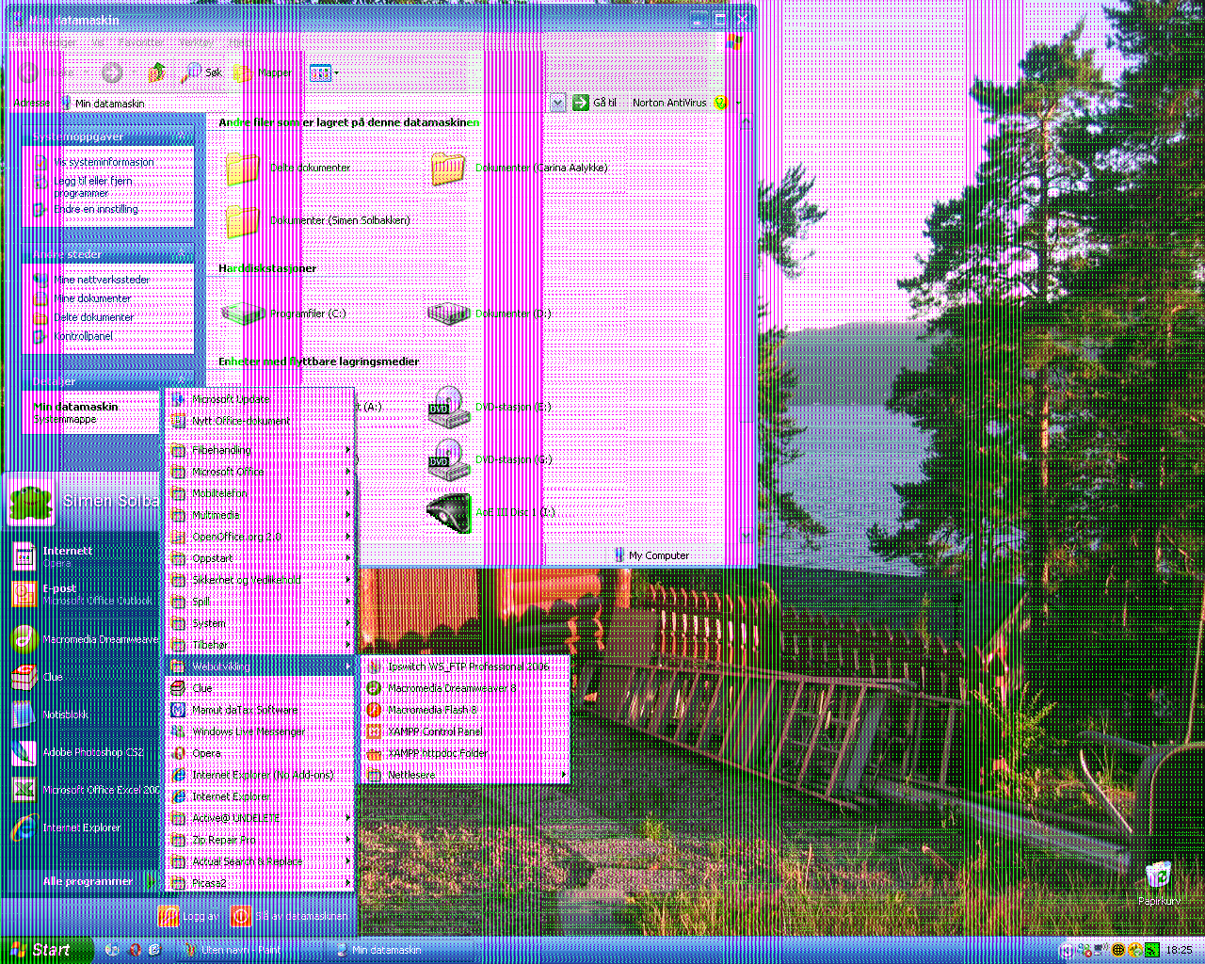Open XAMPP Control Panel entry
This screenshot has width=1205, height=964.
coord(465,731)
